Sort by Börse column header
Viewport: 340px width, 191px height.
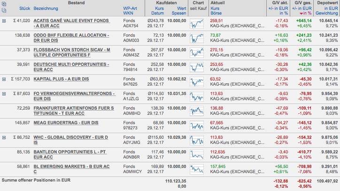(216, 13)
